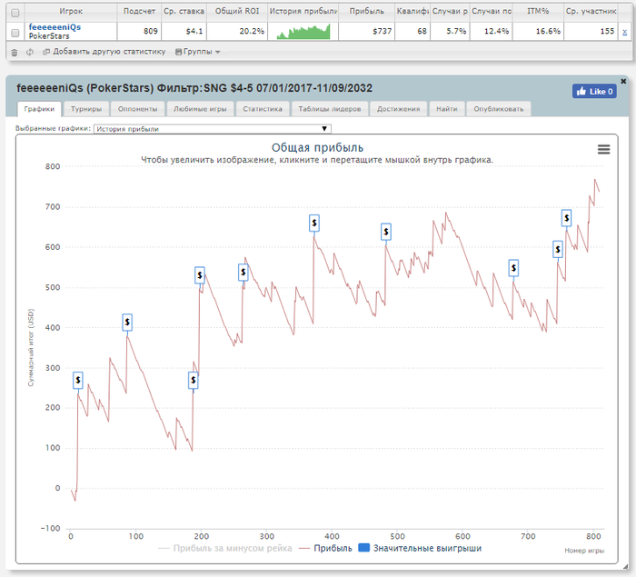Sort by 'Ср. ставка' column header
The width and height of the screenshot is (636, 577).
tap(184, 12)
